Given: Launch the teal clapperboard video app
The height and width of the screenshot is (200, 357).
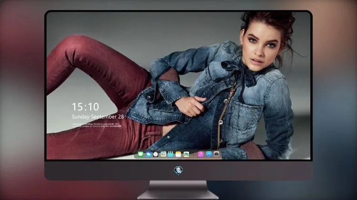Looking at the screenshot, I should coord(170,155).
